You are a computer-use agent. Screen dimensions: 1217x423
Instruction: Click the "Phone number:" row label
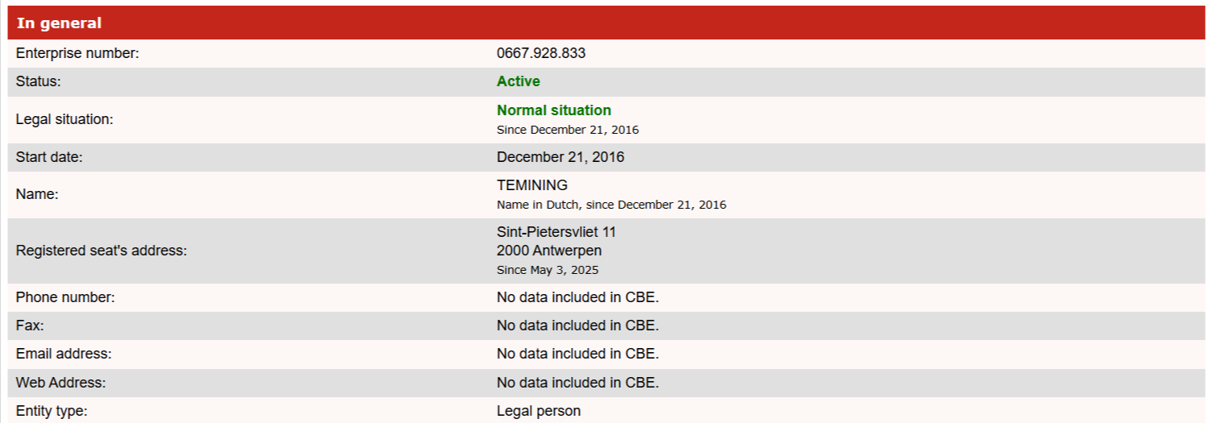(66, 297)
